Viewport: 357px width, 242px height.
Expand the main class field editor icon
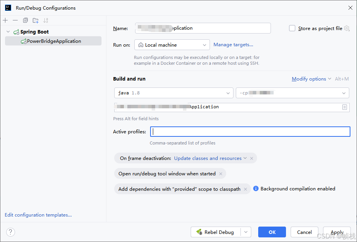point(345,107)
